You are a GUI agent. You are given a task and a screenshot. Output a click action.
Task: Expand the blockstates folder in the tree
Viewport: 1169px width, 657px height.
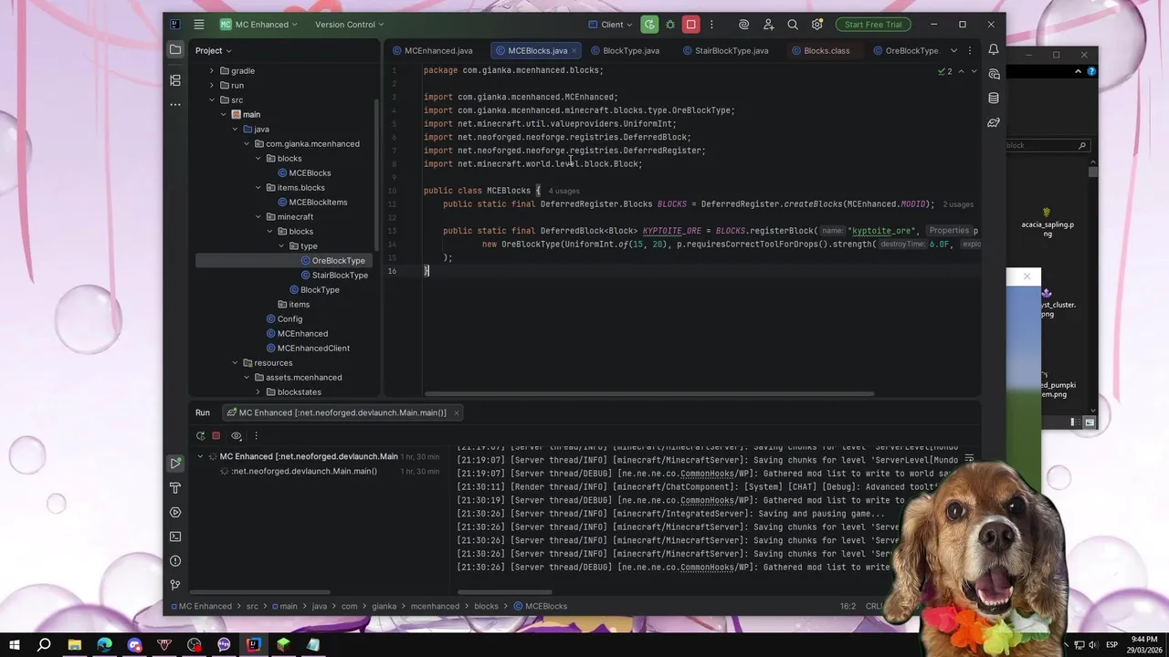258,391
